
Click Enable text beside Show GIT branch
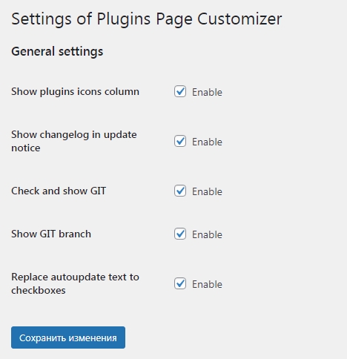[x=207, y=234]
